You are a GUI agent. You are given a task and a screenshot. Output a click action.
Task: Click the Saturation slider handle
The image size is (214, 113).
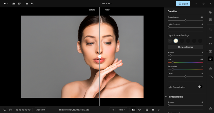[173, 70]
